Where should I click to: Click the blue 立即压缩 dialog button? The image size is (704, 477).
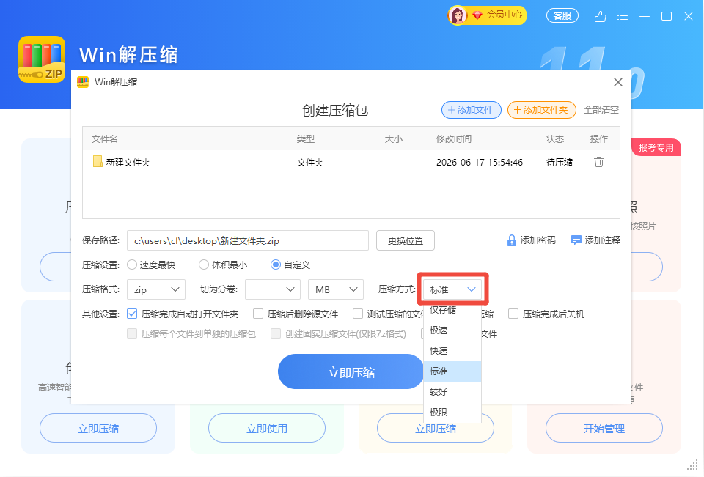[351, 371]
